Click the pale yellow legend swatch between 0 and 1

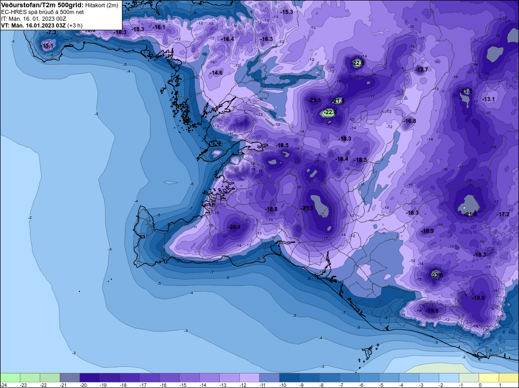(x=489, y=378)
